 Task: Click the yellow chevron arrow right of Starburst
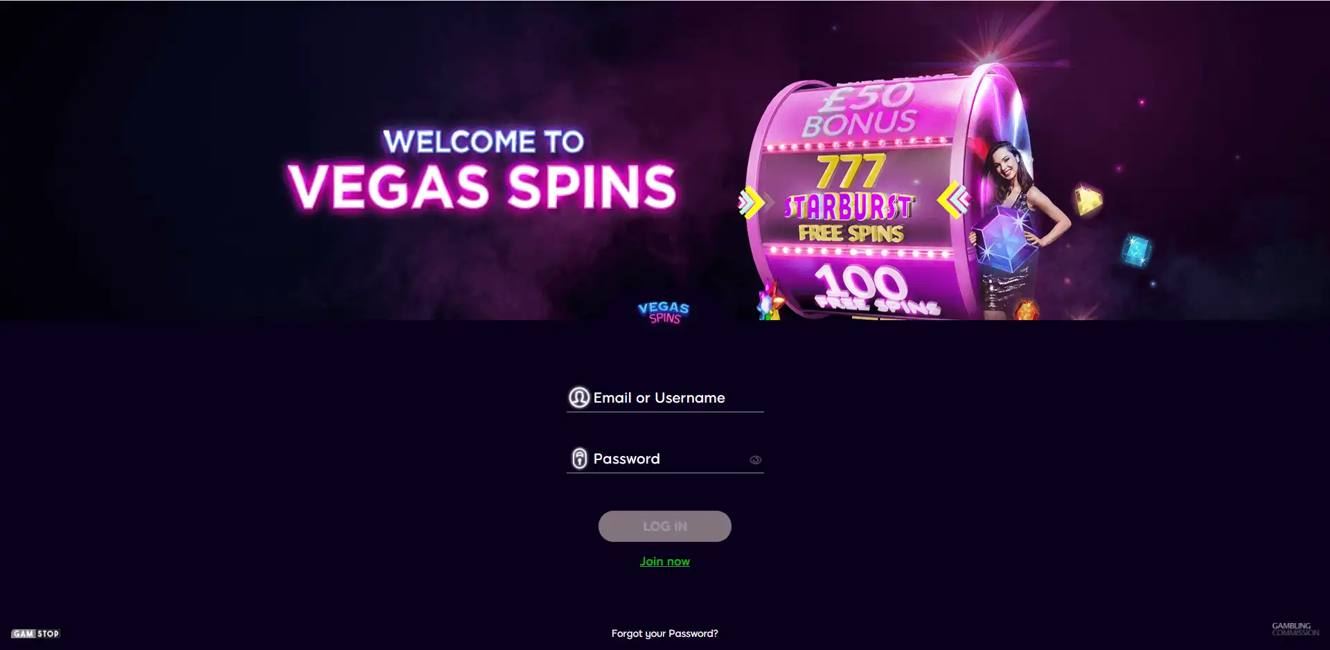click(x=954, y=200)
